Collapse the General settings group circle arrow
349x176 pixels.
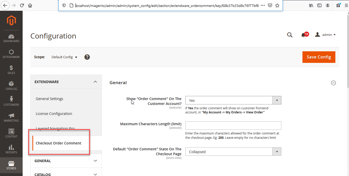(333, 83)
